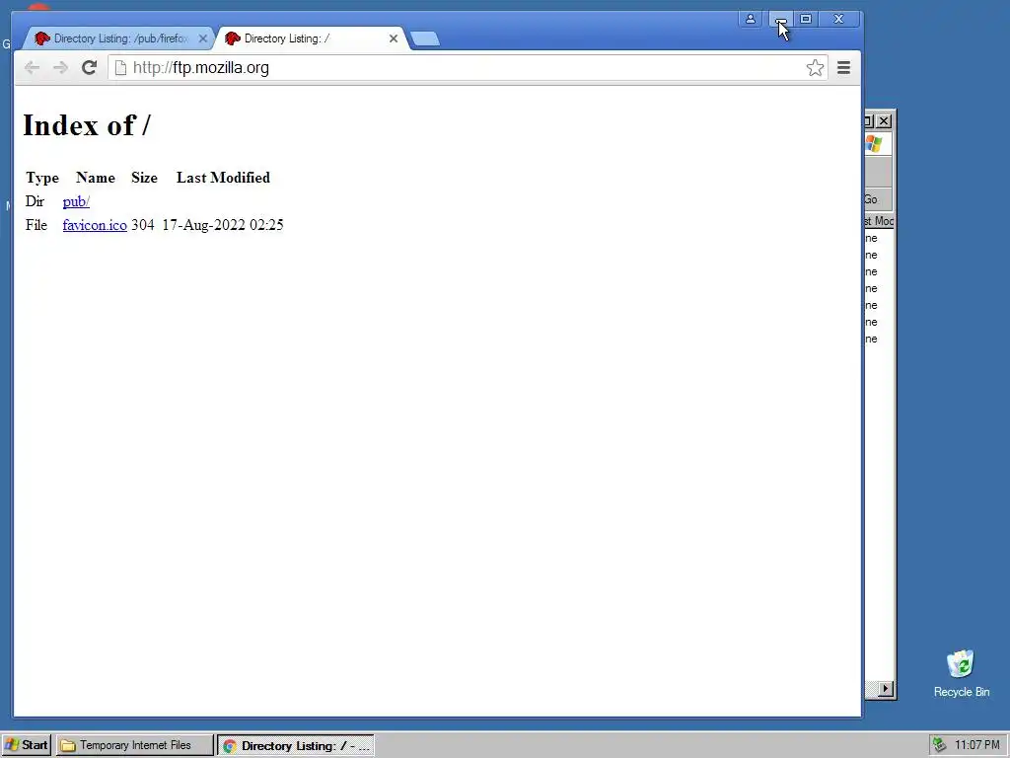
Task: Click the back navigation arrow
Action: (x=32, y=68)
